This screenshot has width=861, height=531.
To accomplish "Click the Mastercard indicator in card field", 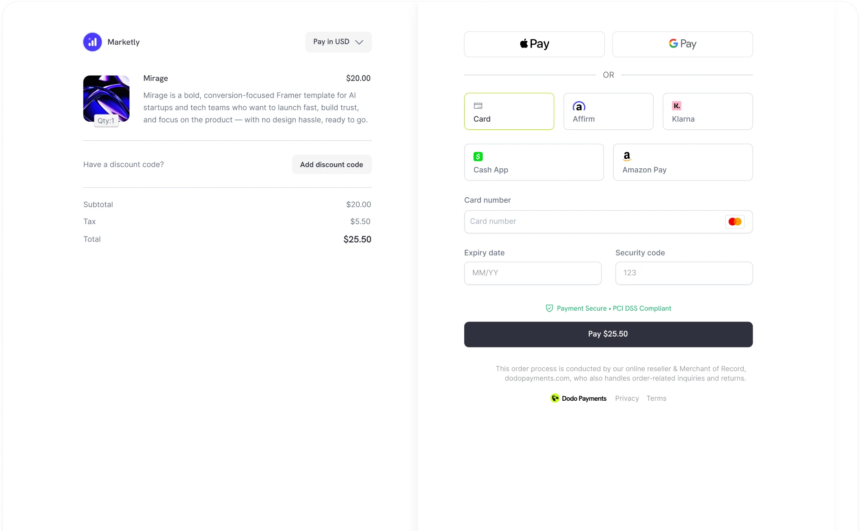I will 734,221.
